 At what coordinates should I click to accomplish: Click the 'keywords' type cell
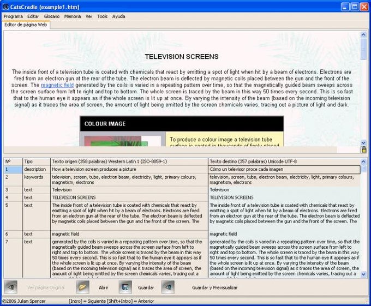pos(37,179)
